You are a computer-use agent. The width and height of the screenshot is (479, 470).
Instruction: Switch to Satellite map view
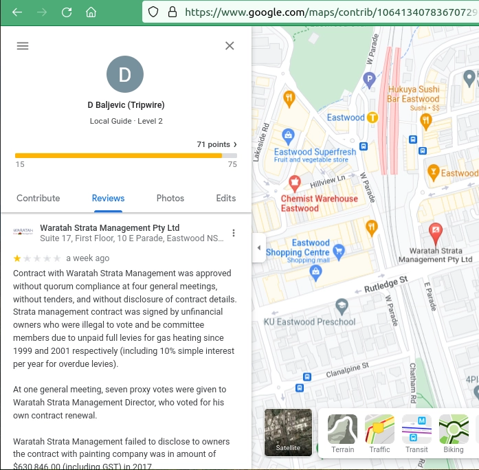click(x=288, y=432)
